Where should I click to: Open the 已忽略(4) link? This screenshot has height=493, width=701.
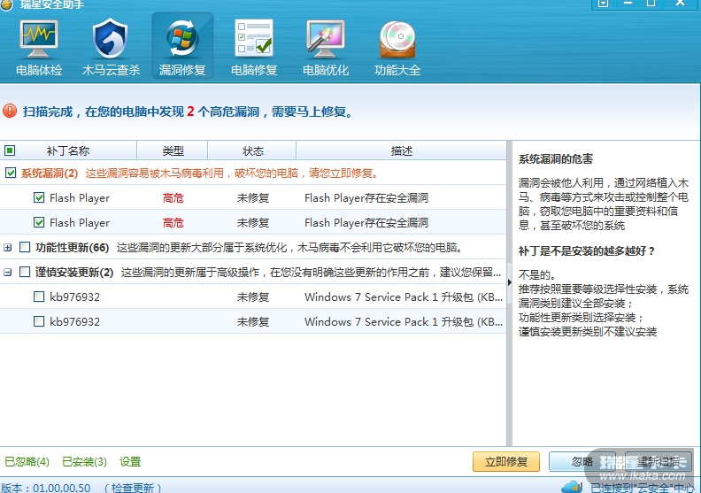click(27, 461)
